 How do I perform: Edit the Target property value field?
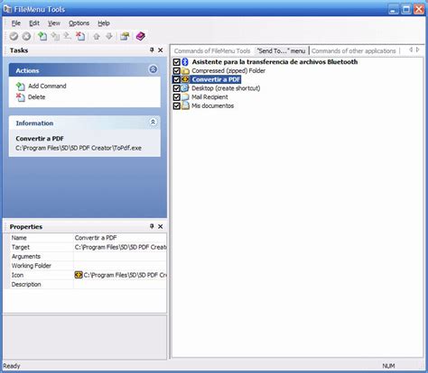click(x=120, y=247)
